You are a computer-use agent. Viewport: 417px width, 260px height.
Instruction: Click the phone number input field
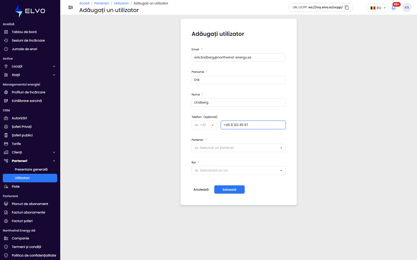click(253, 125)
